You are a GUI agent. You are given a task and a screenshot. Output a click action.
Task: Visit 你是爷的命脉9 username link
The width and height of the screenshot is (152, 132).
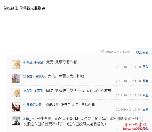pos(33,105)
